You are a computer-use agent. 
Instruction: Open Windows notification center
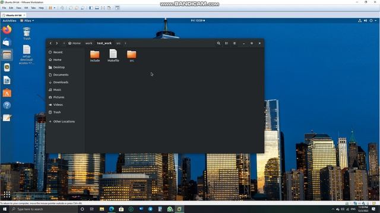point(373,209)
